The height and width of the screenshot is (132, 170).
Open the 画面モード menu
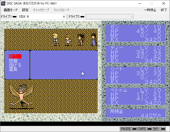[x=11, y=10]
